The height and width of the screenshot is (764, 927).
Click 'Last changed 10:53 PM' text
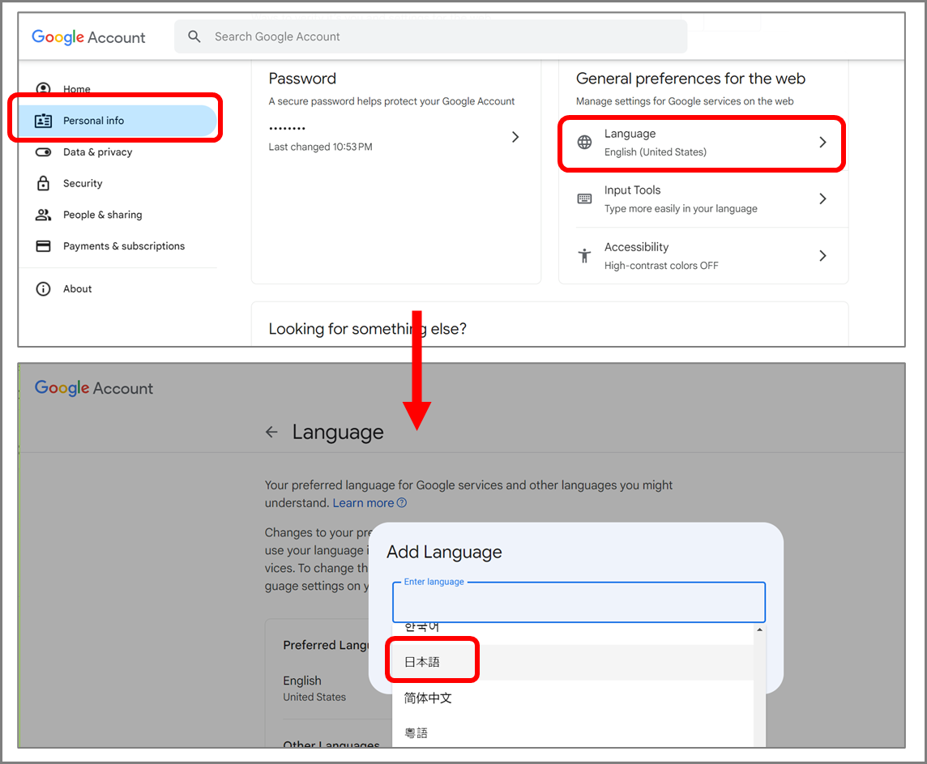(320, 147)
